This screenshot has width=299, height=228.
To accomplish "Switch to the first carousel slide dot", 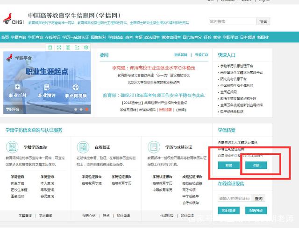I will click(x=75, y=110).
